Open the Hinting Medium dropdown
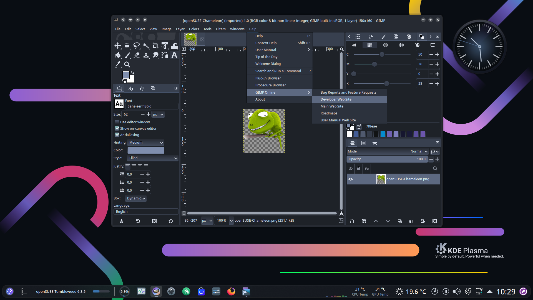533x300 pixels. (146, 142)
